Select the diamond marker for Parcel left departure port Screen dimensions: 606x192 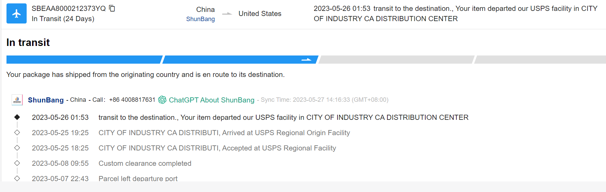(x=17, y=178)
